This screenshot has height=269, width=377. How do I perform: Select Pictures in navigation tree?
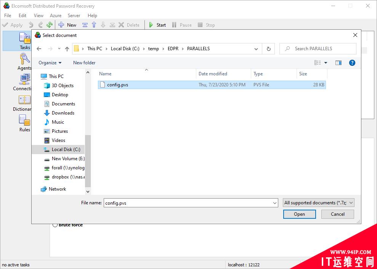click(56, 131)
